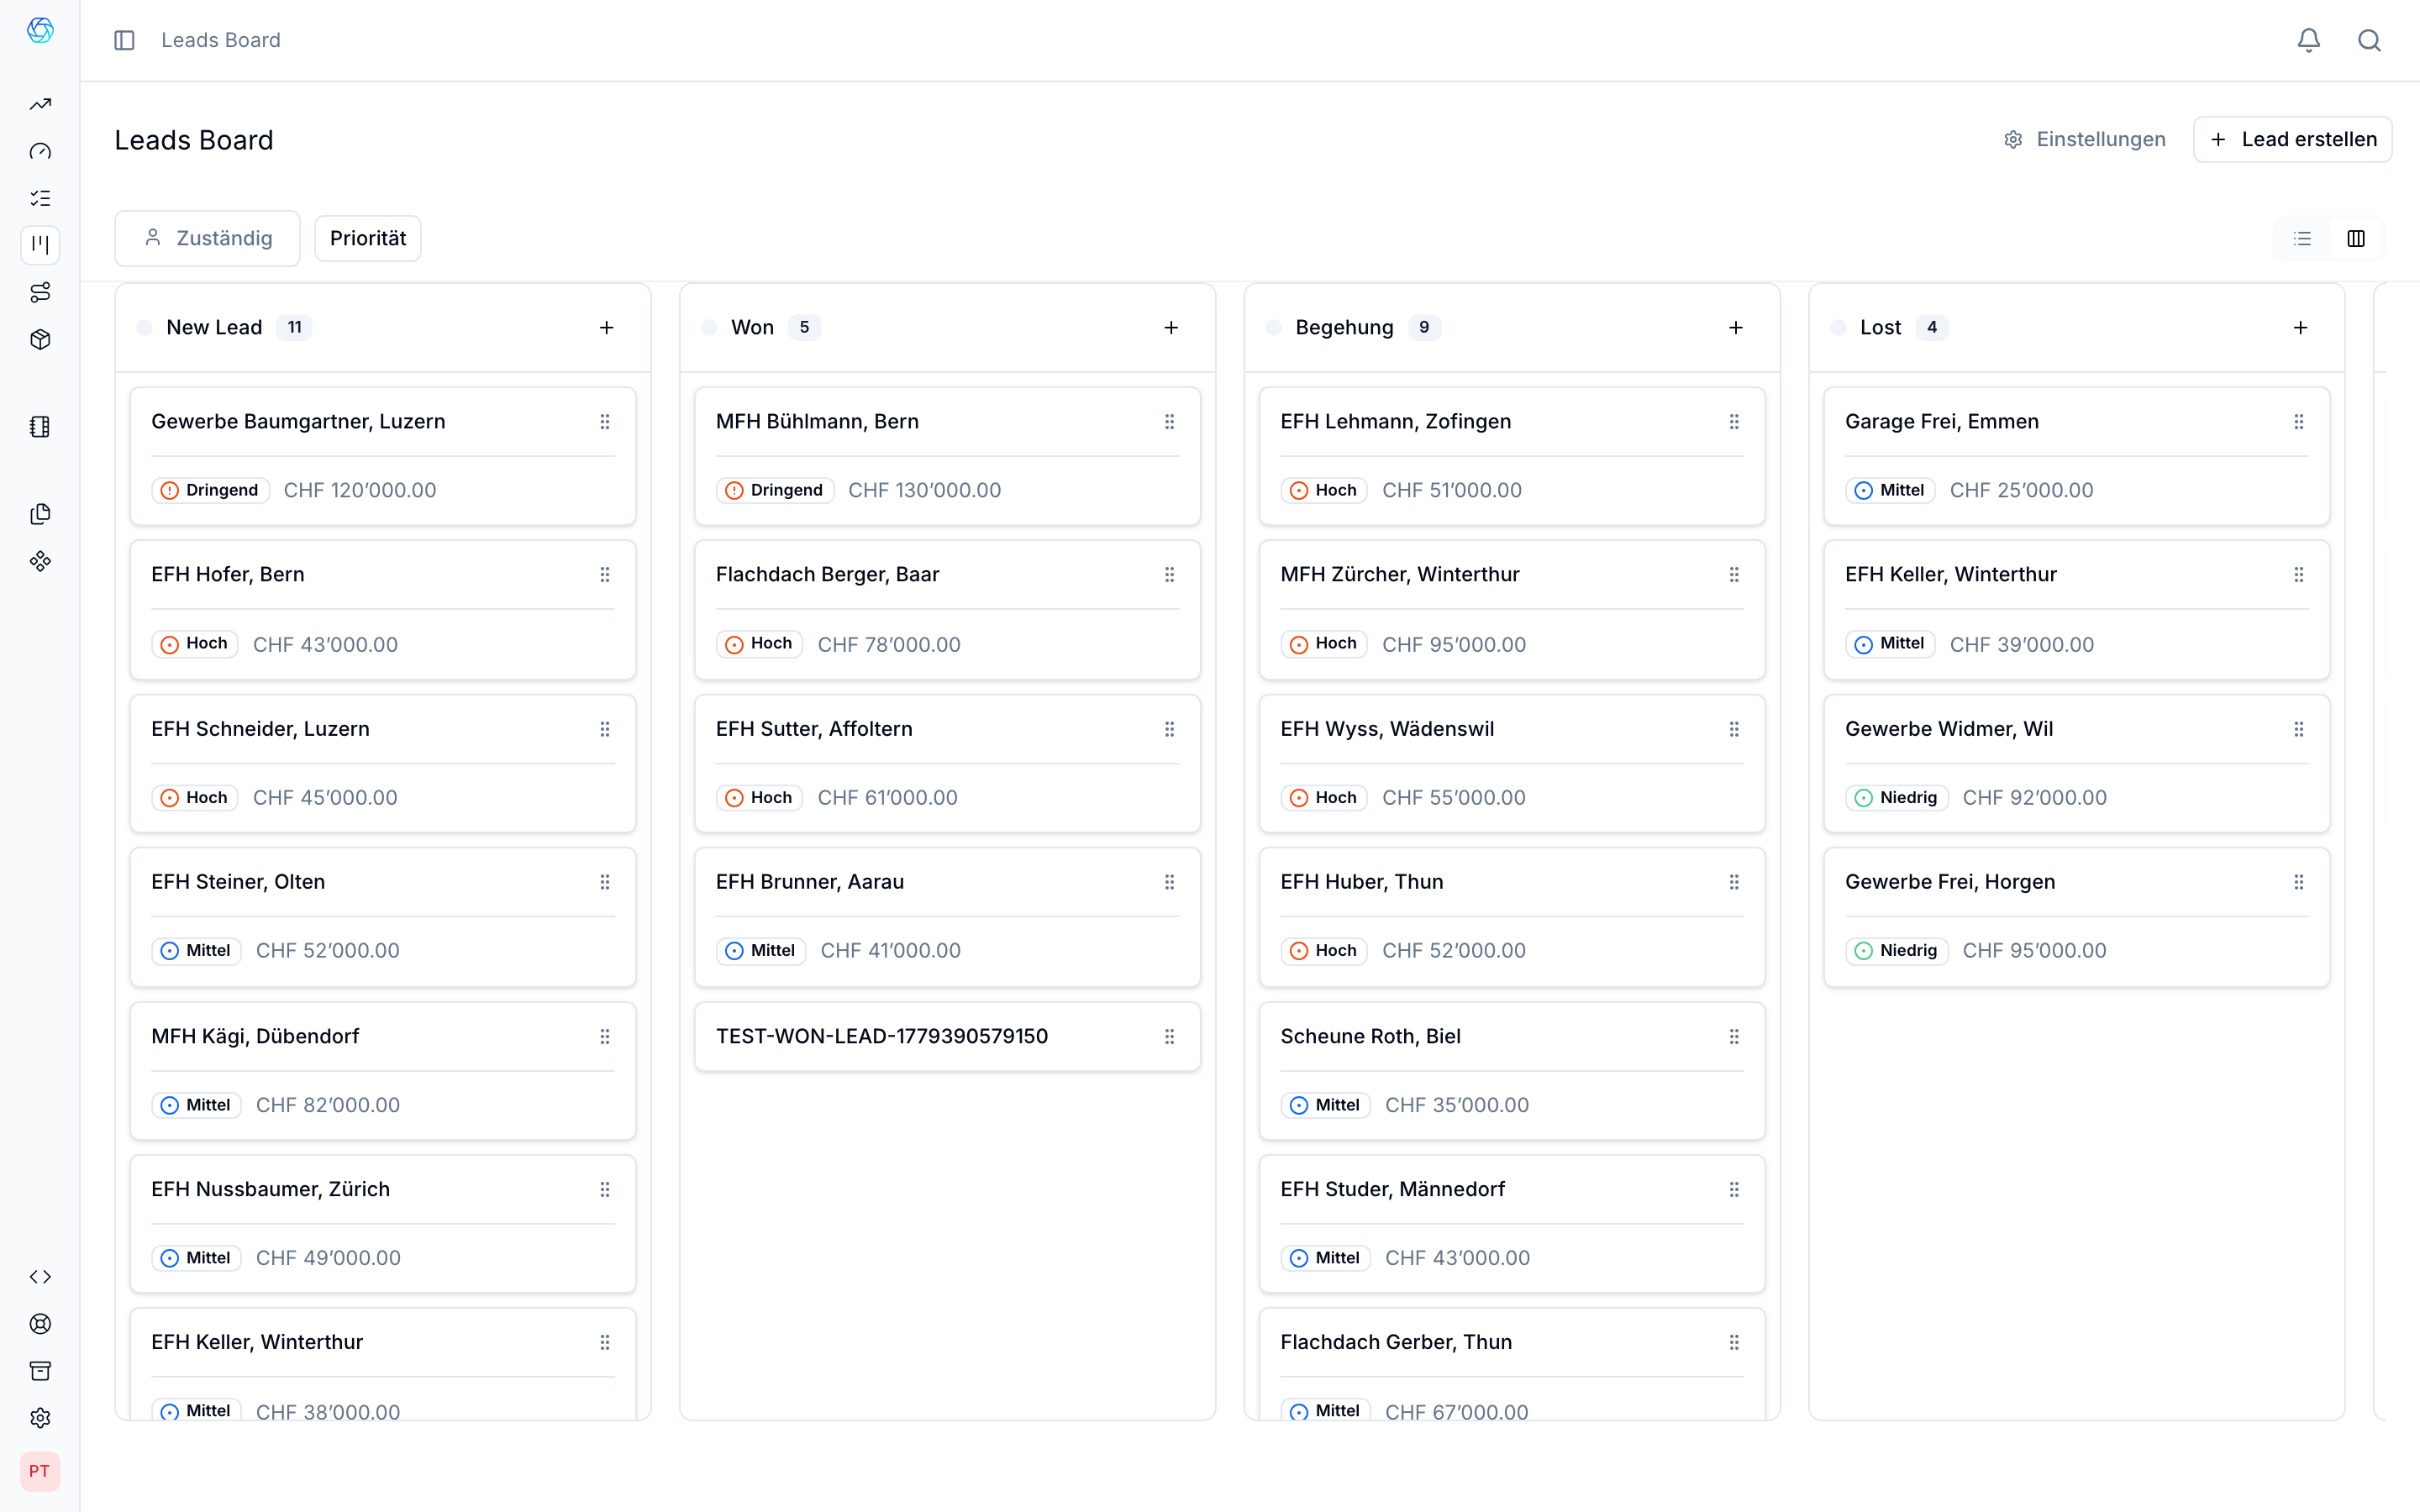Click Niedrig badge on Gewerbe Widmer card

click(x=1896, y=798)
